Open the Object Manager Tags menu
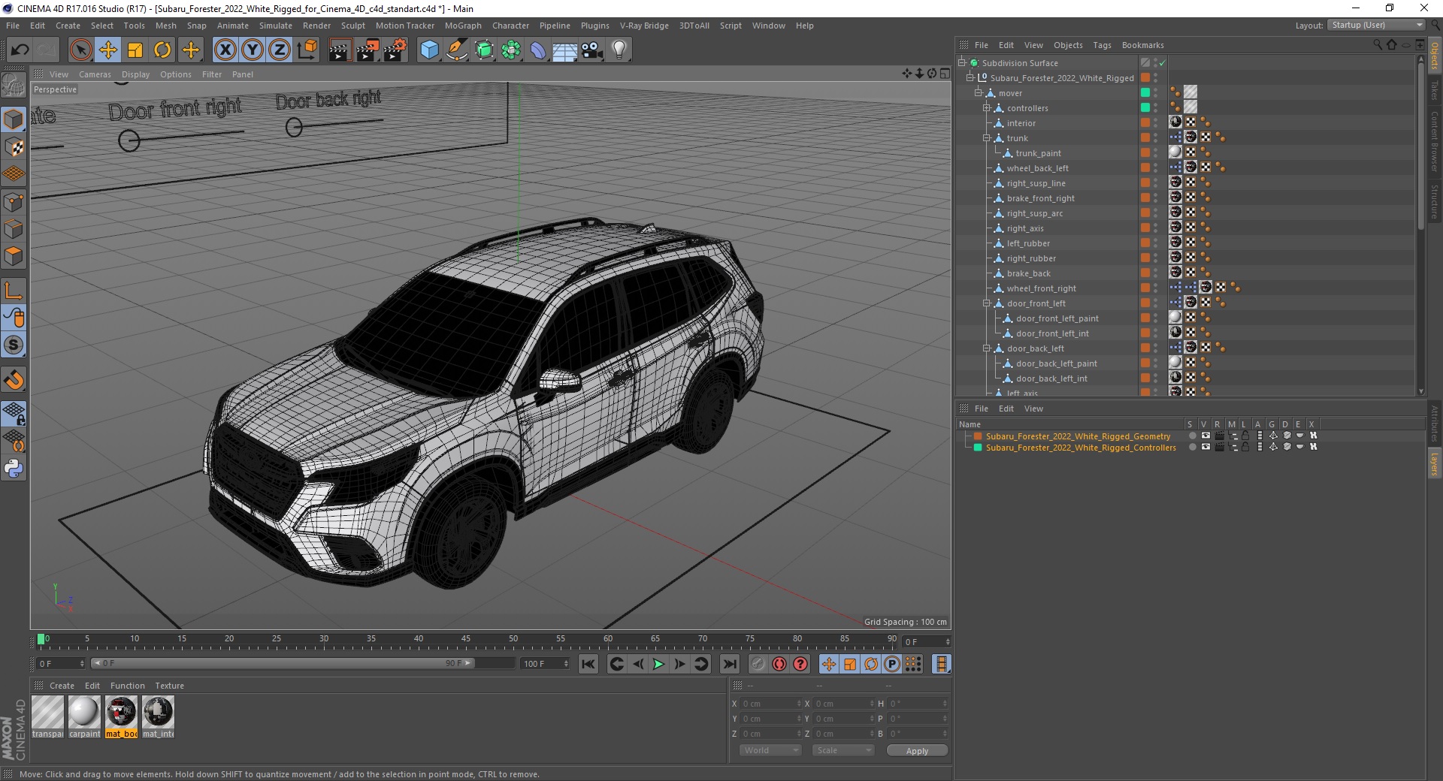Image resolution: width=1443 pixels, height=781 pixels. point(1102,45)
